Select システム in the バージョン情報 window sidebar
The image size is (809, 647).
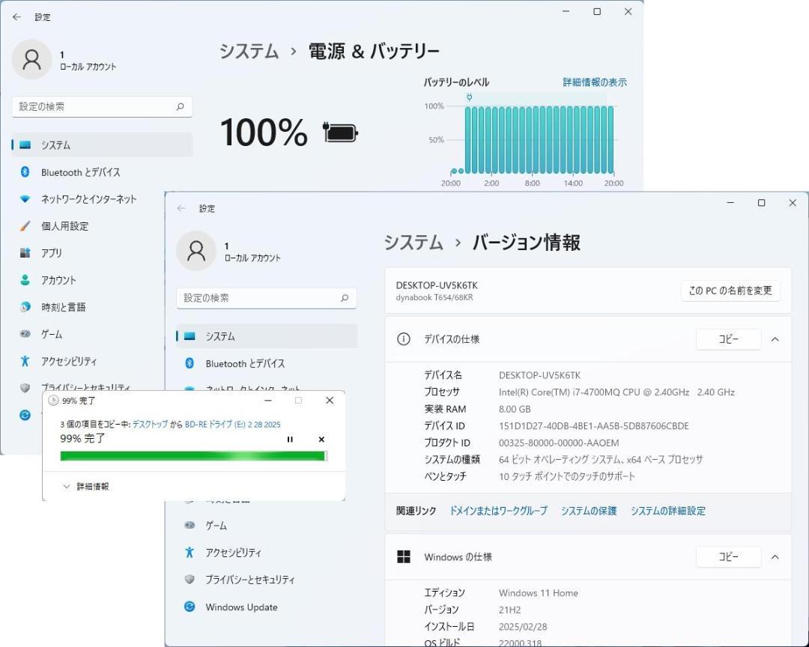click(266, 336)
